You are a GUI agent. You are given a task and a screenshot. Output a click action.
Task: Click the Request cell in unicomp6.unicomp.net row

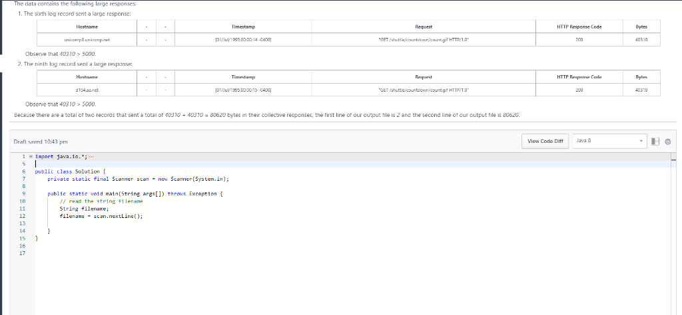tap(424, 39)
